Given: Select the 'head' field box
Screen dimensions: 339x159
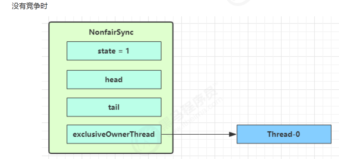Looking at the screenshot, I should (x=114, y=79).
